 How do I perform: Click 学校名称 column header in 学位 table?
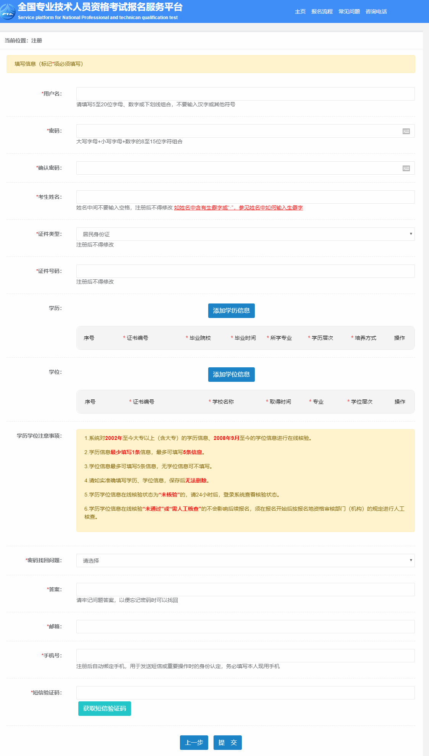pos(221,402)
